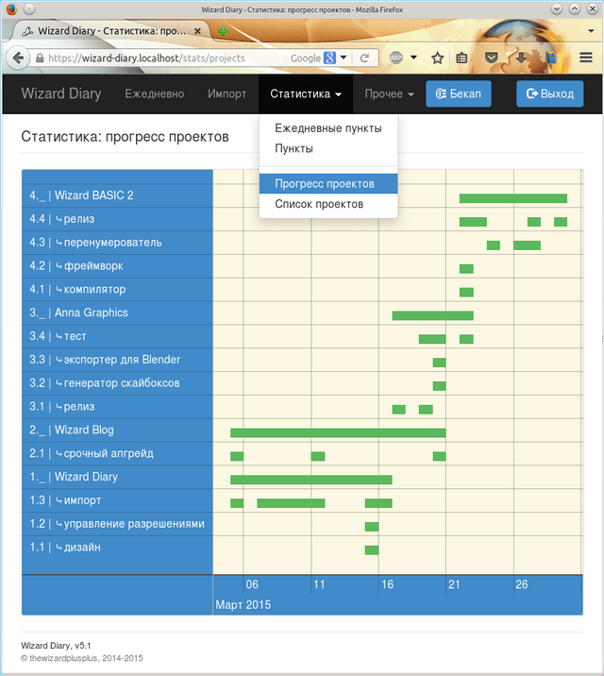The height and width of the screenshot is (676, 604).
Task: Open the downloads arrow icon
Action: [x=521, y=58]
